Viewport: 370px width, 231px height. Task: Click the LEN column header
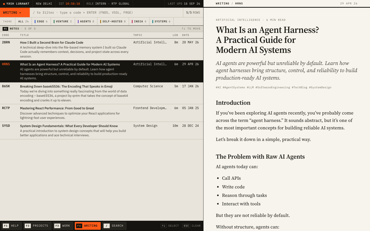click(175, 35)
